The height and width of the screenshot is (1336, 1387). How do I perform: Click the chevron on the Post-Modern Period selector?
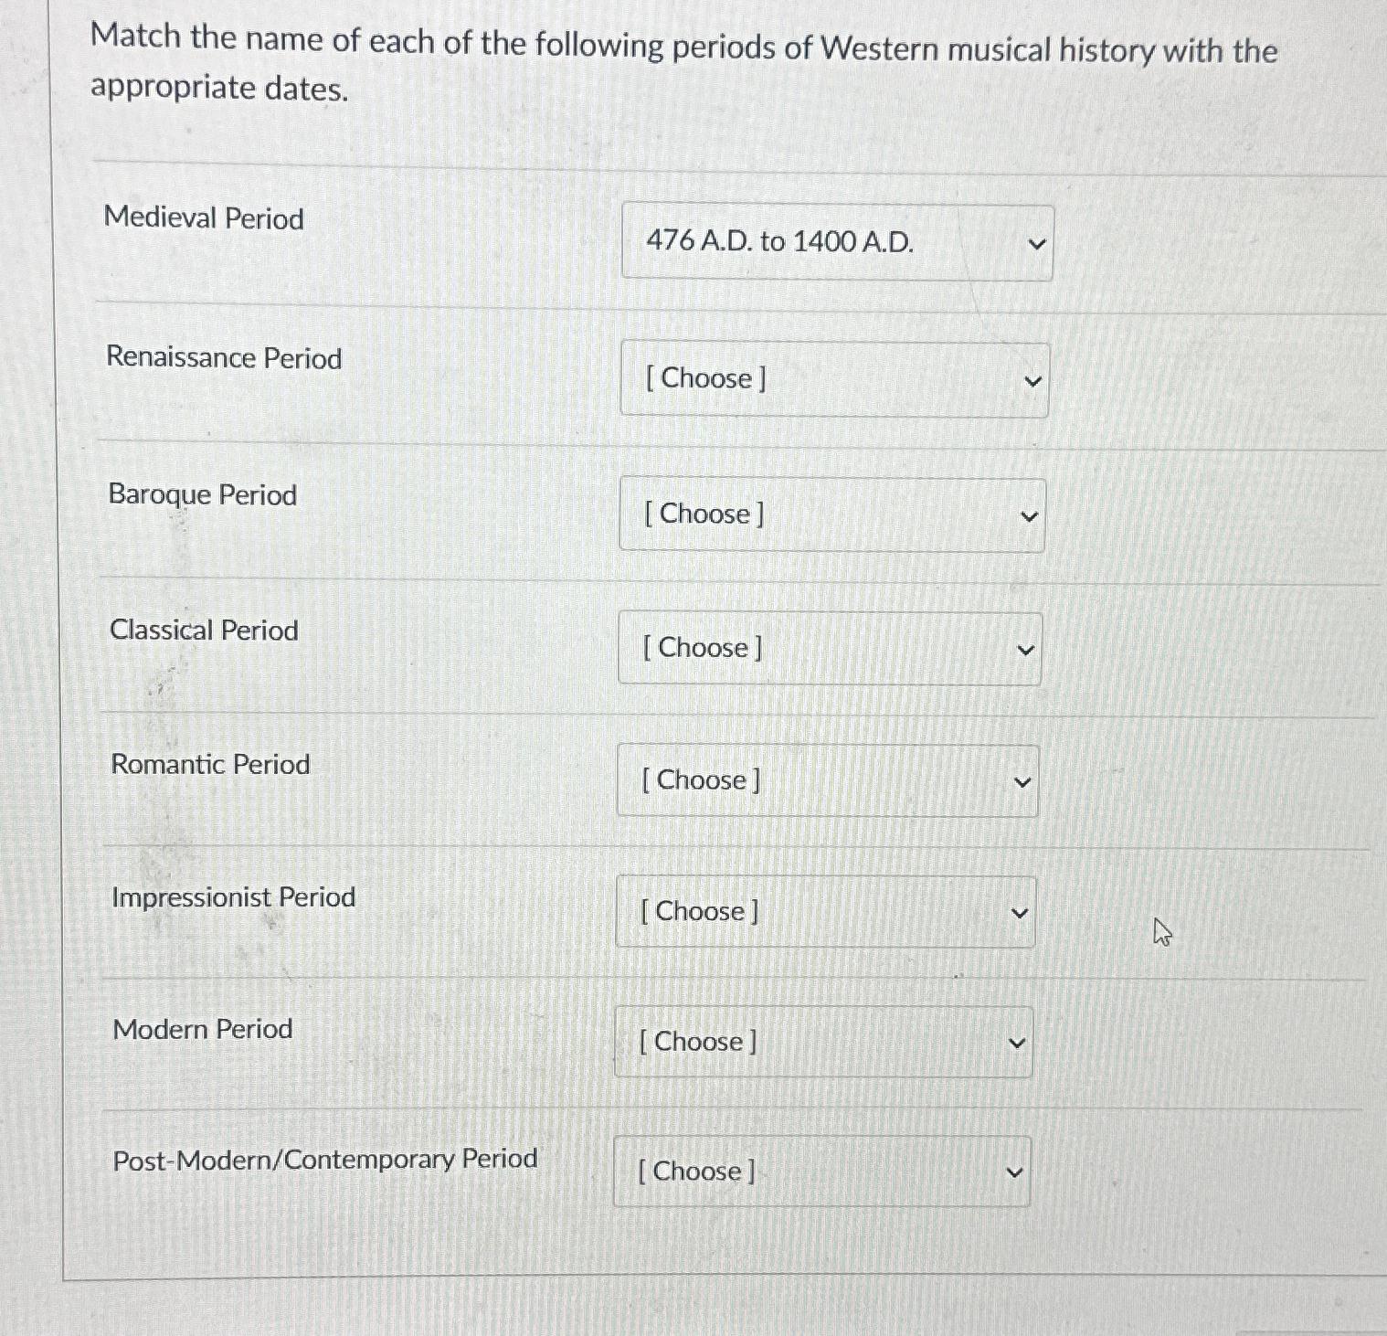click(x=1014, y=1171)
